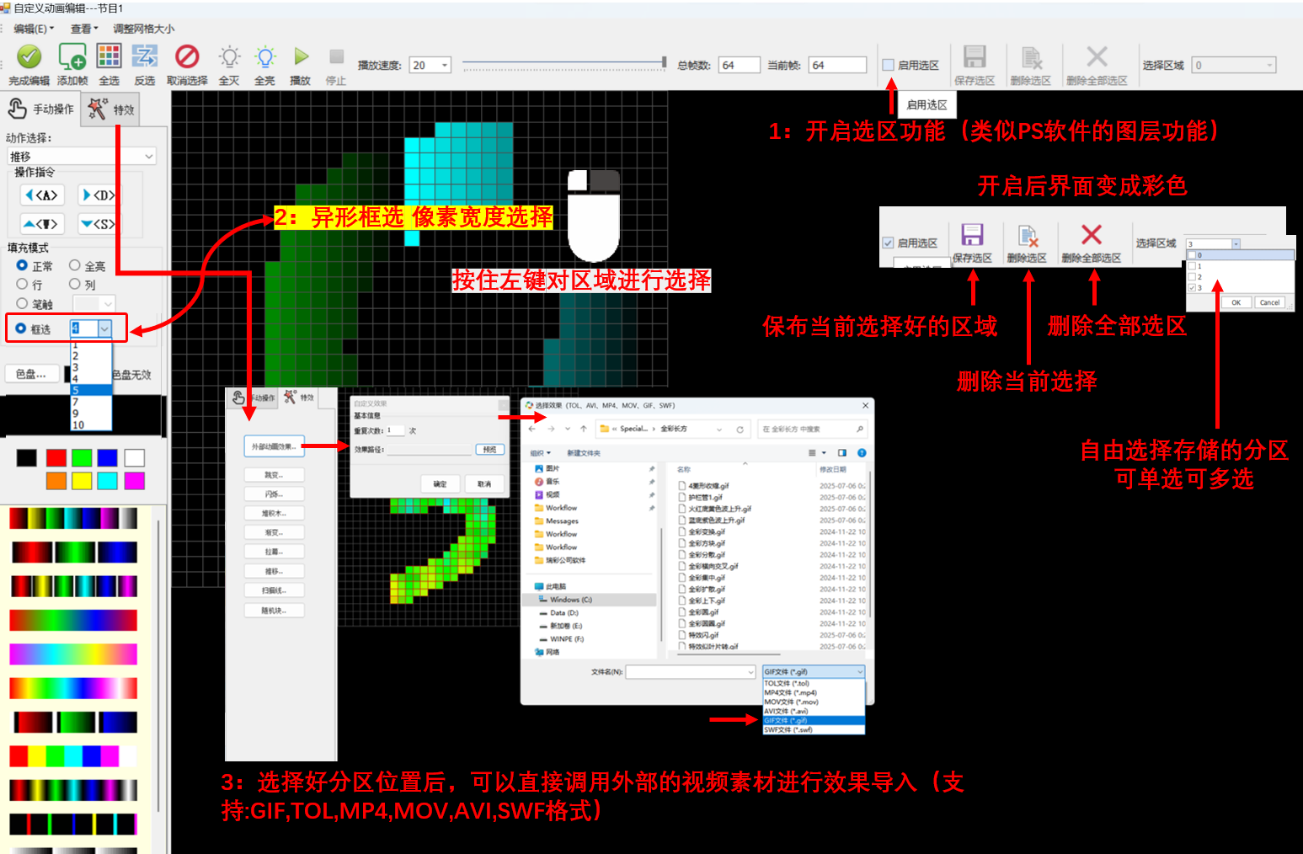Choose the 笔触 fill mode option
The height and width of the screenshot is (854, 1303).
23,303
